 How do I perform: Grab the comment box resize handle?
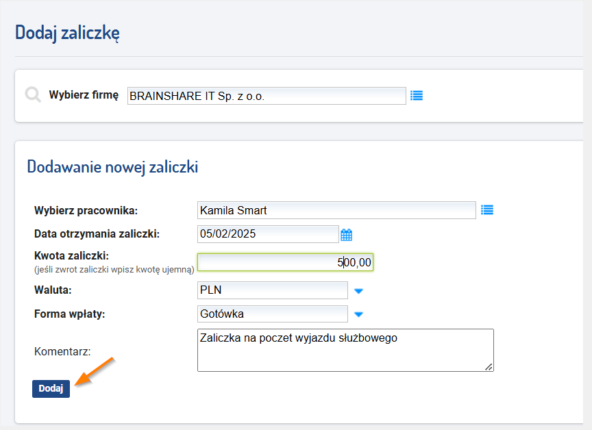pyautogui.click(x=489, y=366)
